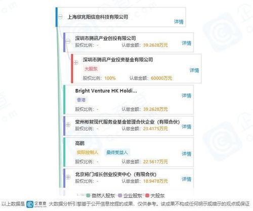Open 详情 for 高鹏
The height and width of the screenshot is (211, 253).
[x=186, y=154]
